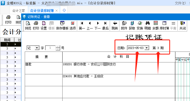Open the 明细 detail ledger icon
This screenshot has height=101, width=190.
148,26
